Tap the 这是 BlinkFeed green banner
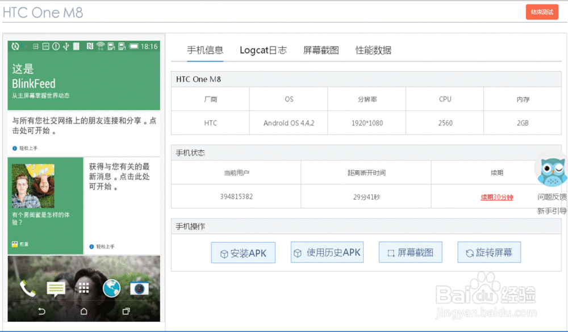This screenshot has width=568, height=332. pyautogui.click(x=83, y=81)
